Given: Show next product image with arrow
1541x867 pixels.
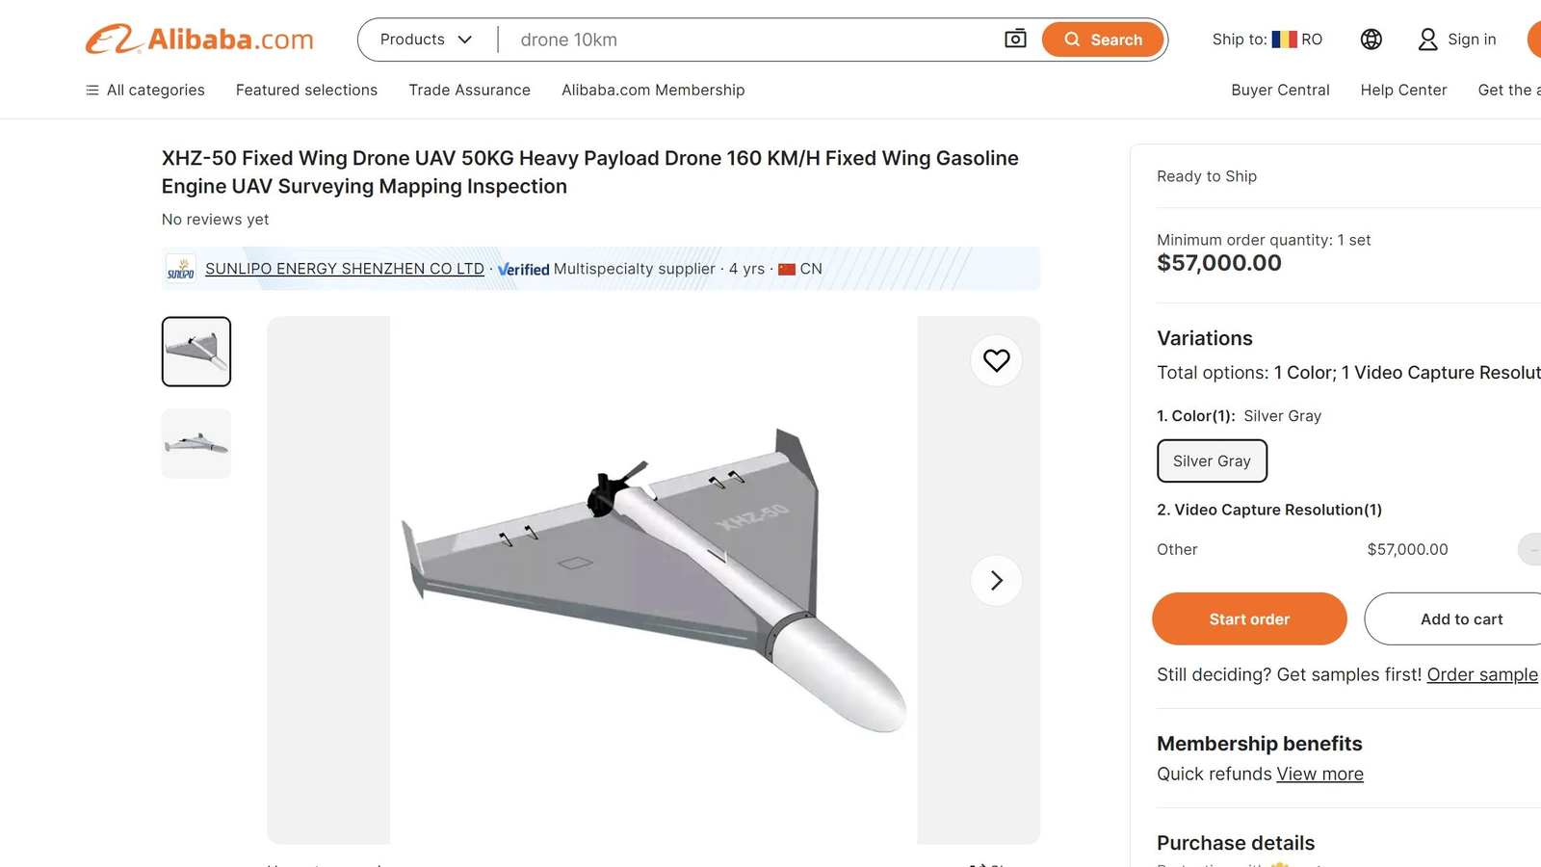Looking at the screenshot, I should [996, 580].
